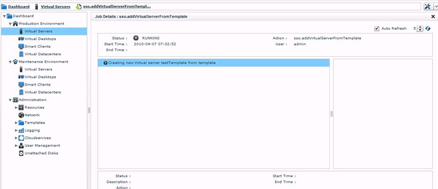Click the Dashboard breadcrumb link
The image size is (438, 189).
tap(19, 7)
